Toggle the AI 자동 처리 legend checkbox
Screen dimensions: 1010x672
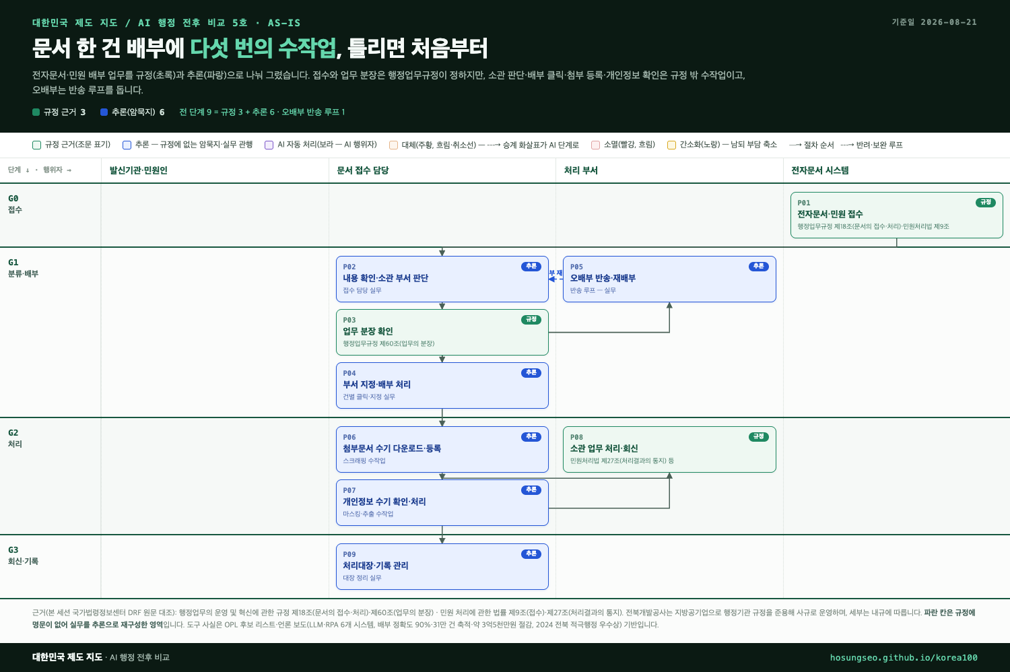[269, 145]
